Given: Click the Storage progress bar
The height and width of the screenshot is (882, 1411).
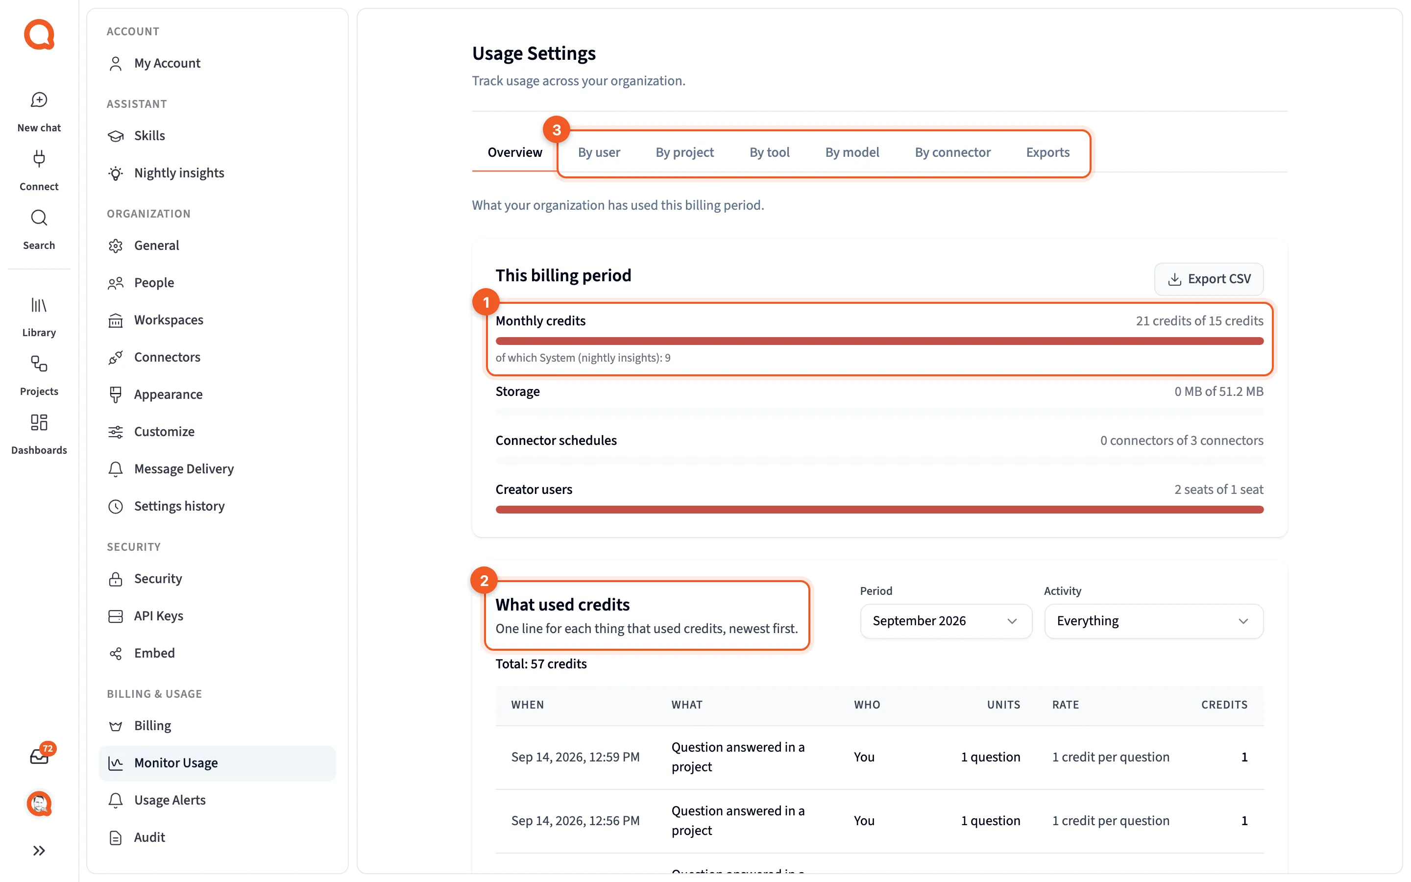Looking at the screenshot, I should pos(879,412).
